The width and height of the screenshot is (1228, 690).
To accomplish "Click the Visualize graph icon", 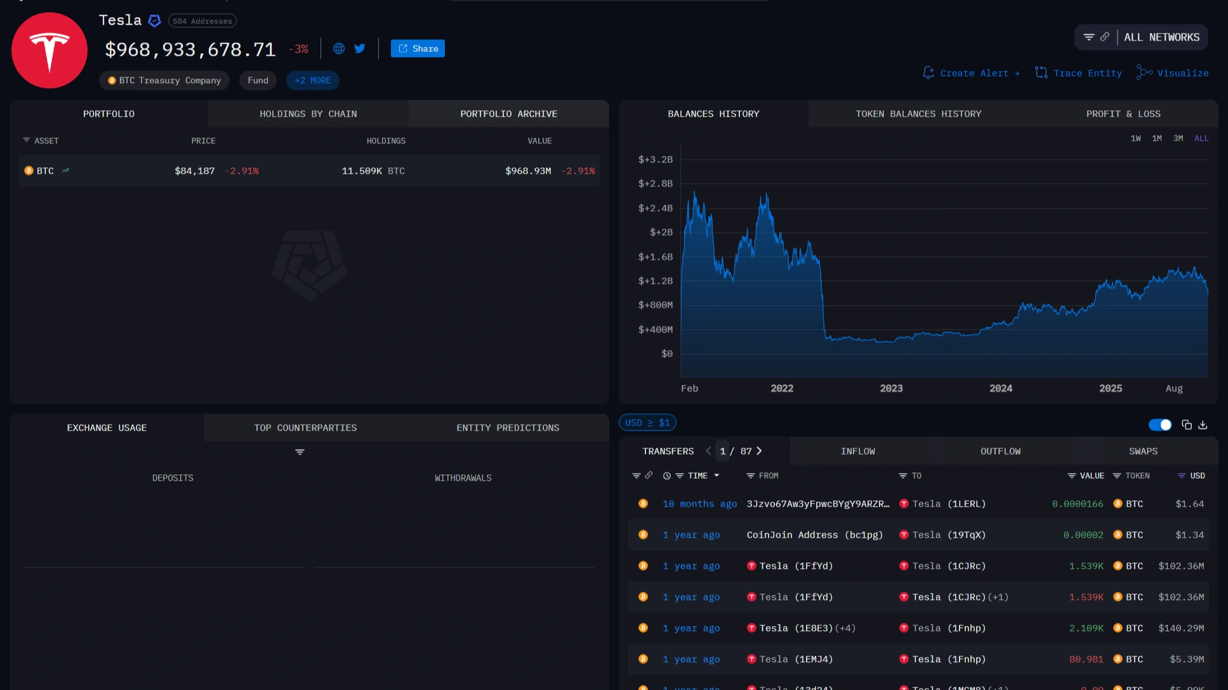I will click(1144, 73).
